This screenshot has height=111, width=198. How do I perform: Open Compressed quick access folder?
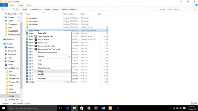coord(12,24)
